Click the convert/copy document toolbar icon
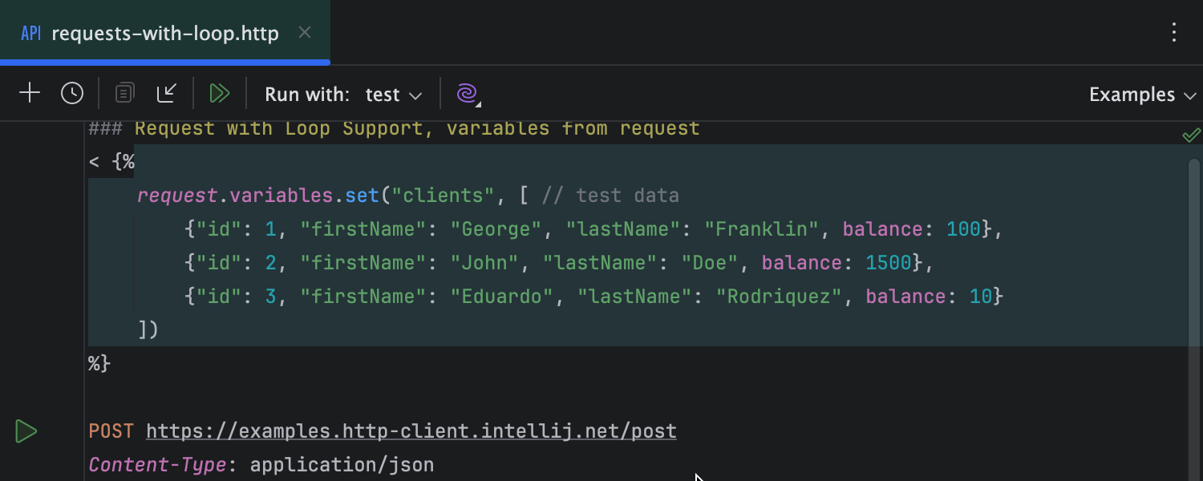 click(124, 94)
